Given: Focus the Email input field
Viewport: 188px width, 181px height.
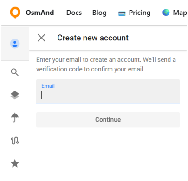Looking at the screenshot, I should (108, 91).
